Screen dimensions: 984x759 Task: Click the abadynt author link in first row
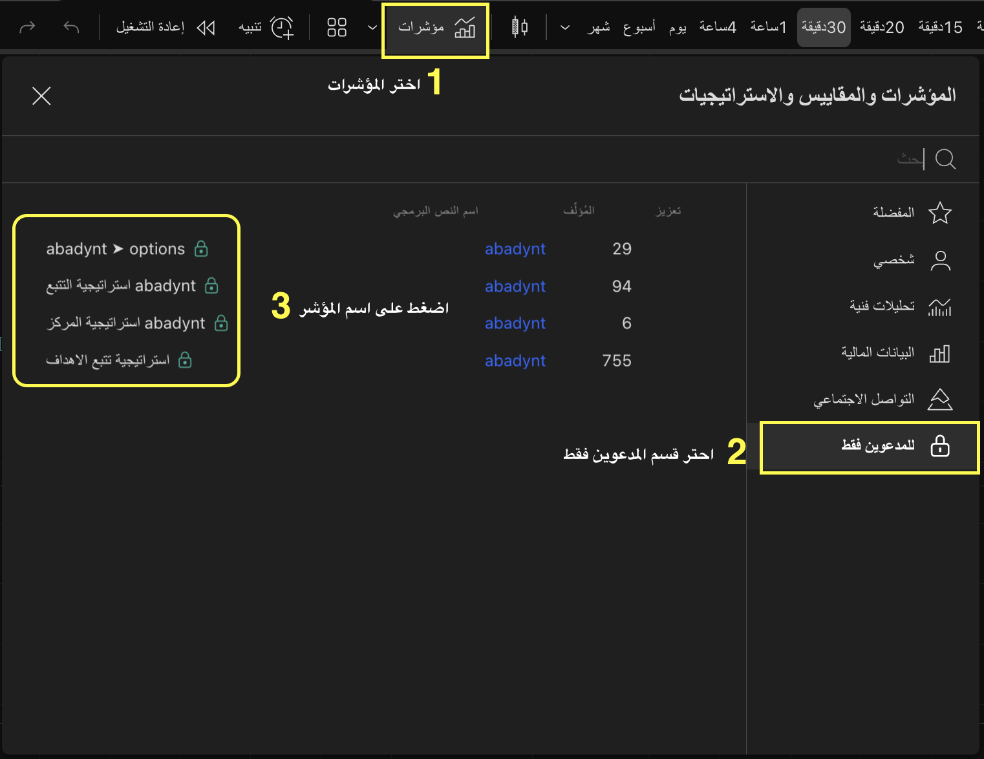click(x=515, y=249)
